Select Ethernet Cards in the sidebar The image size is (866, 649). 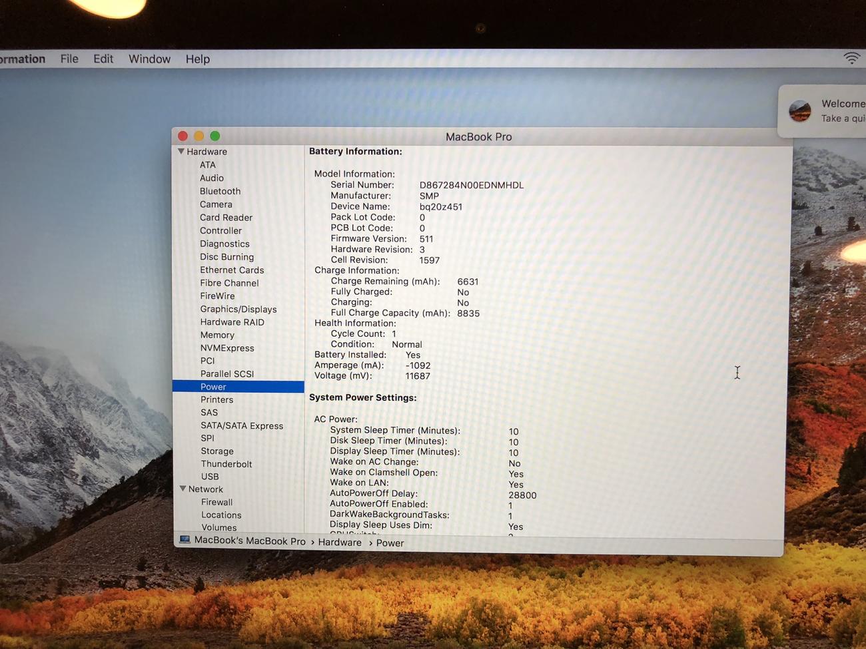tap(232, 270)
